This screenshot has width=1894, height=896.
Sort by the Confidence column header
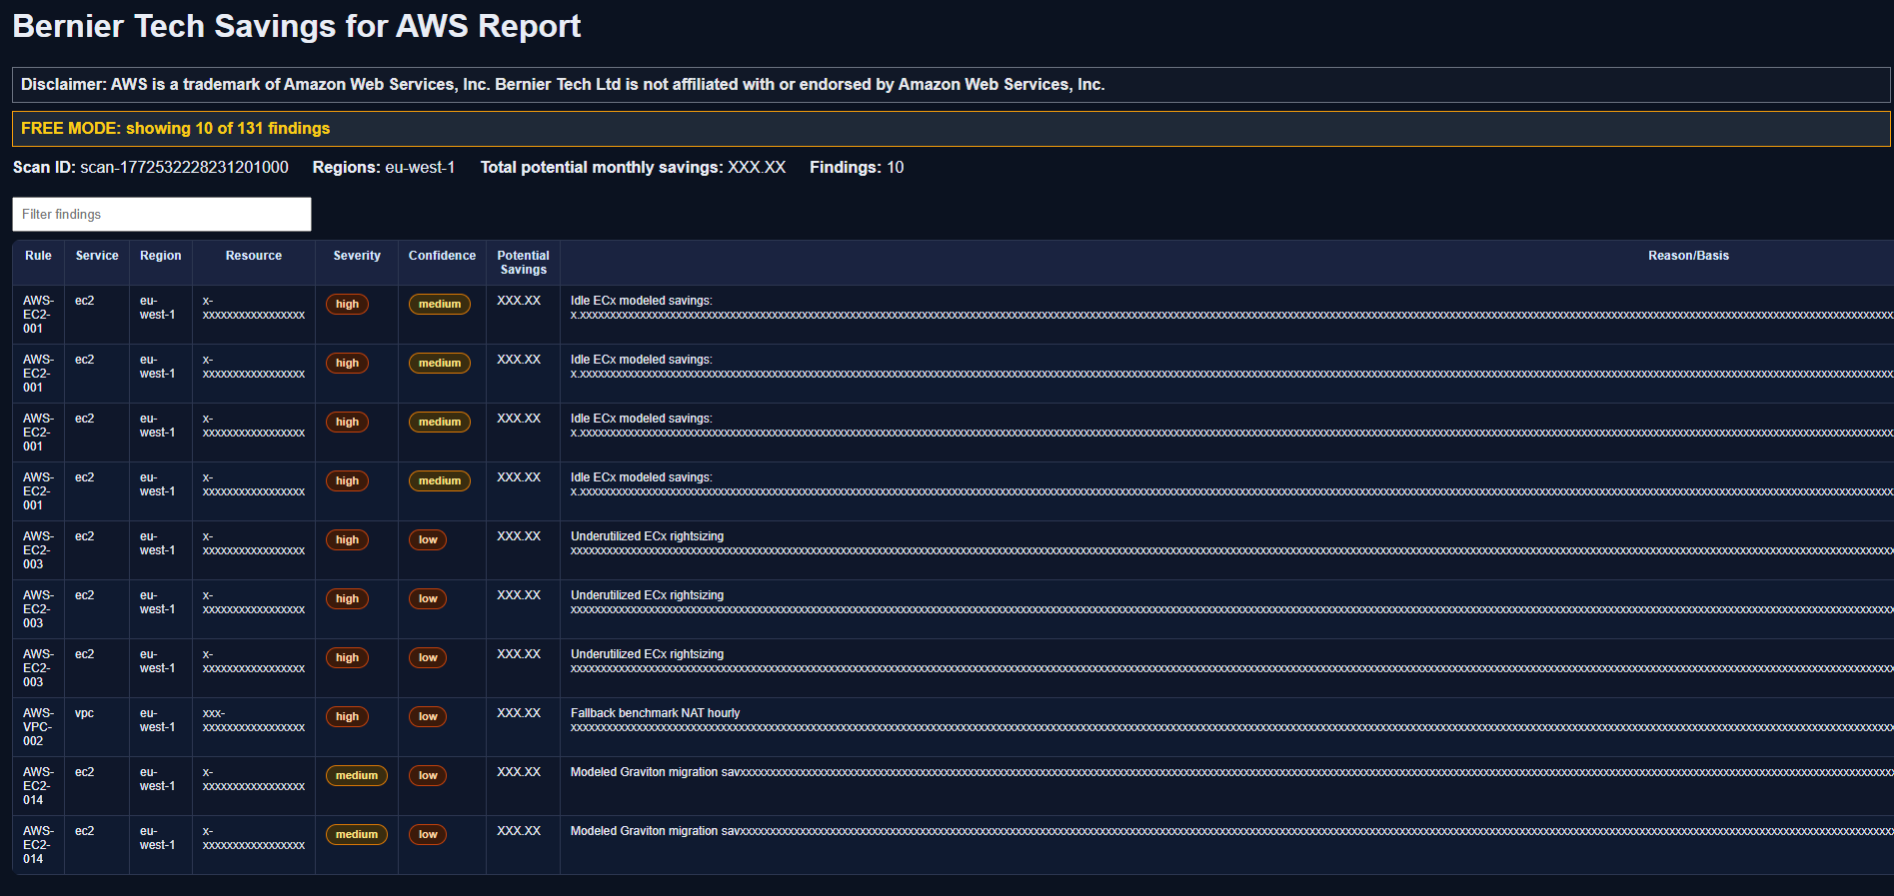click(x=442, y=256)
